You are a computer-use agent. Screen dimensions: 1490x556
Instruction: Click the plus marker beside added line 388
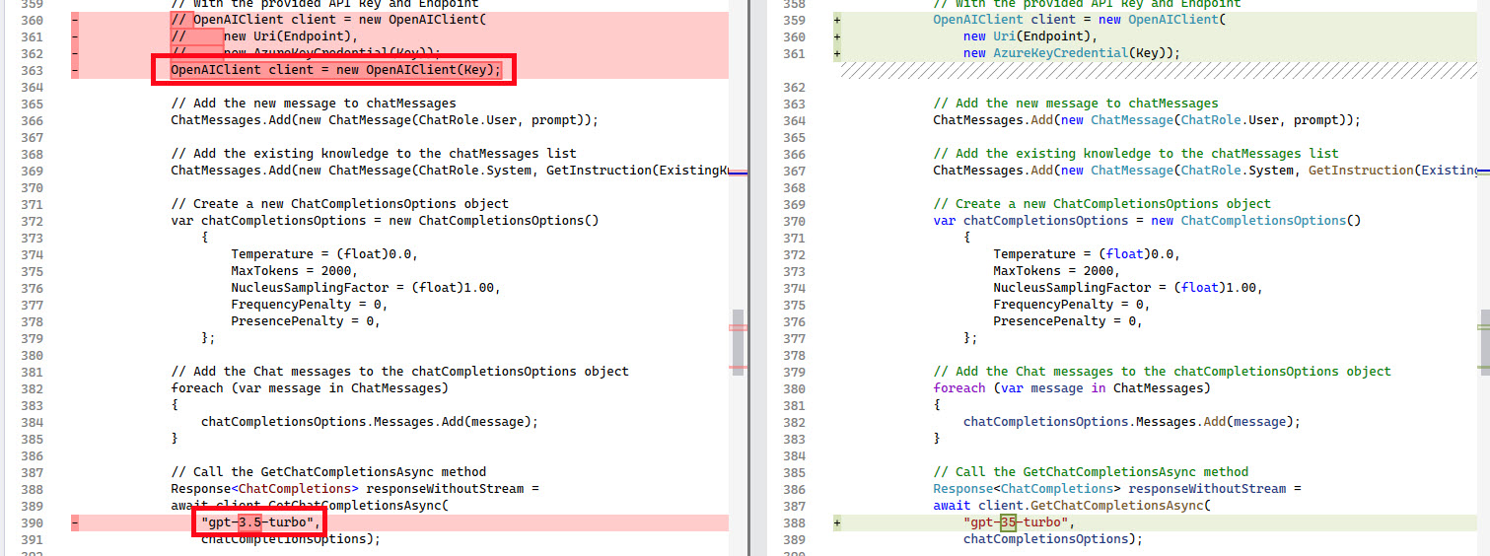837,522
